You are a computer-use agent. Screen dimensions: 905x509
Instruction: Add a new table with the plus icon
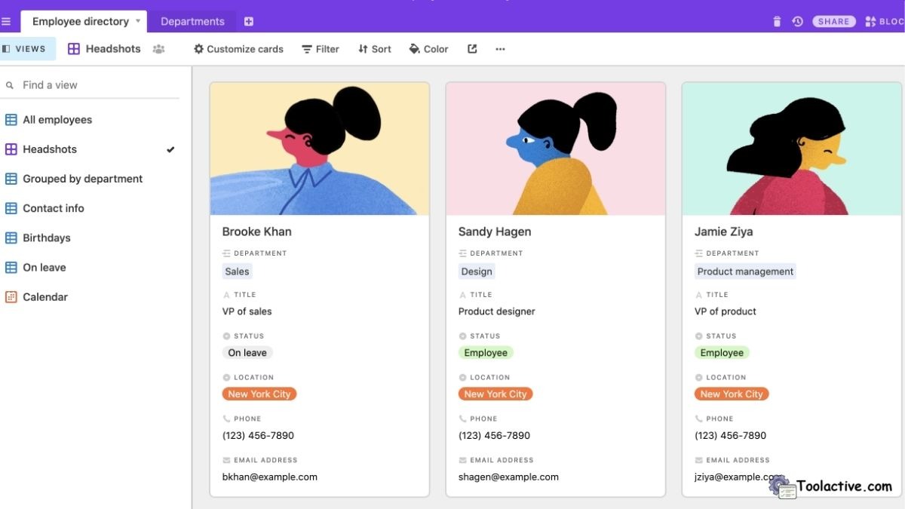[248, 21]
